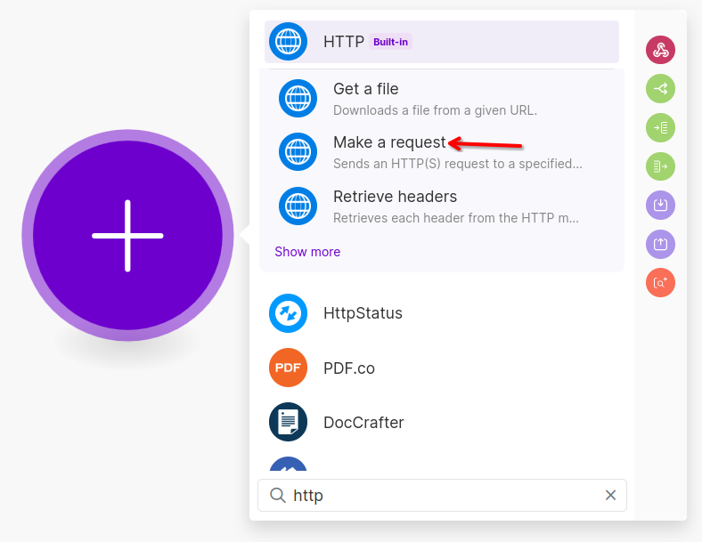Click the HTTP globe icon in header
The width and height of the screenshot is (702, 542).
pos(289,42)
